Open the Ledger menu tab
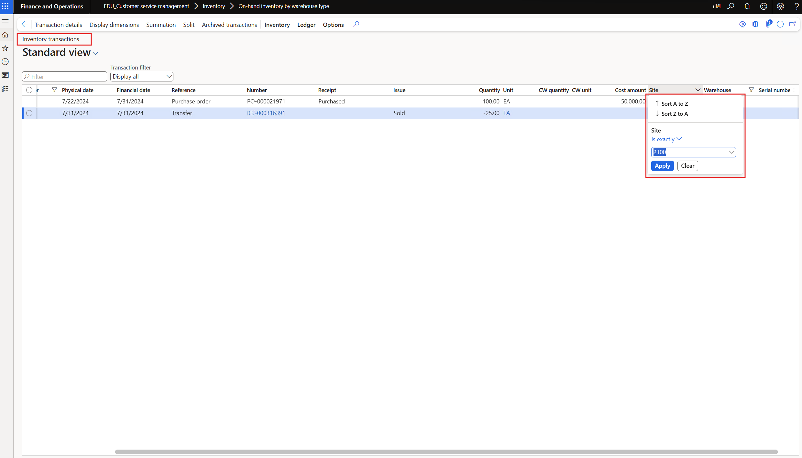This screenshot has height=458, width=802. 306,25
